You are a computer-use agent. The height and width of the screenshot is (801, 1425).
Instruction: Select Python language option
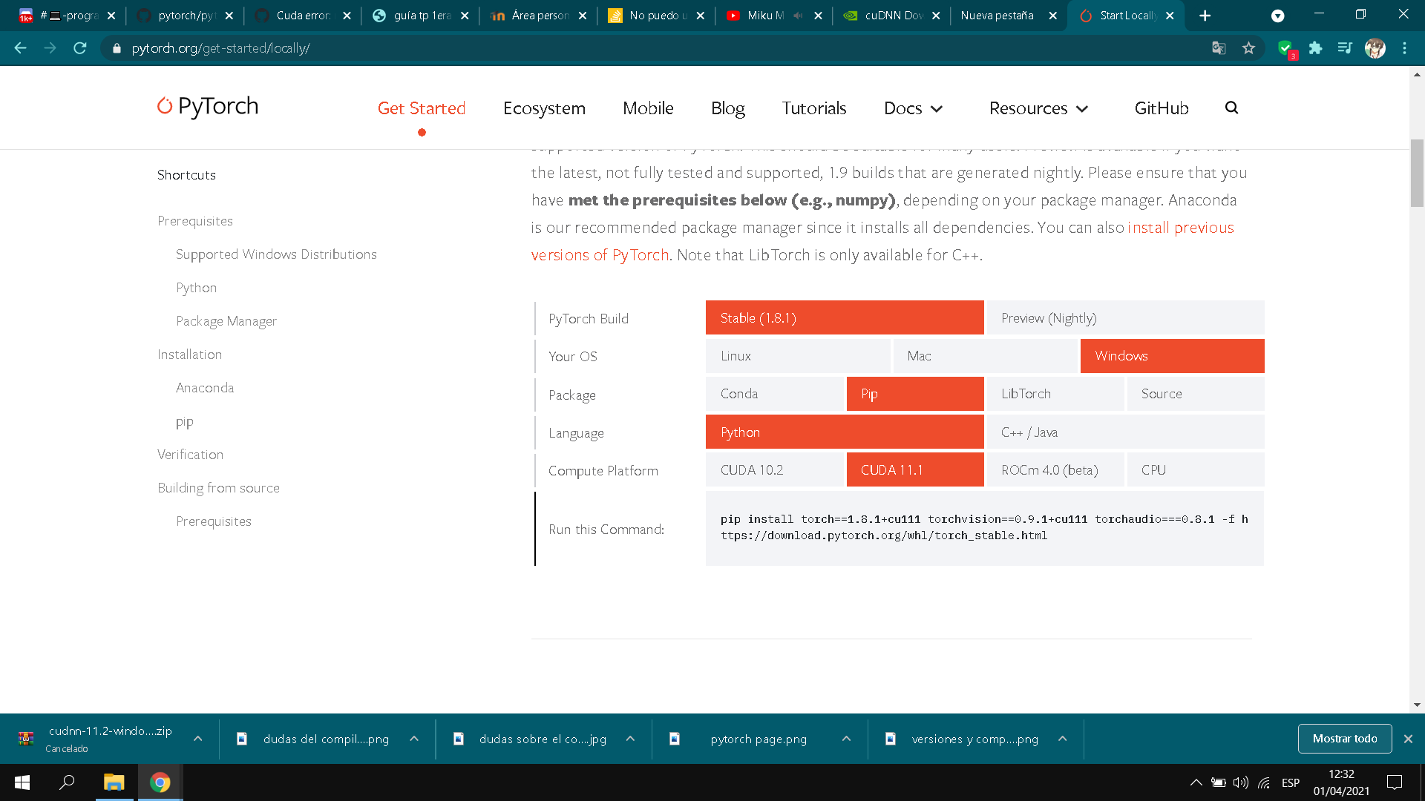click(845, 432)
